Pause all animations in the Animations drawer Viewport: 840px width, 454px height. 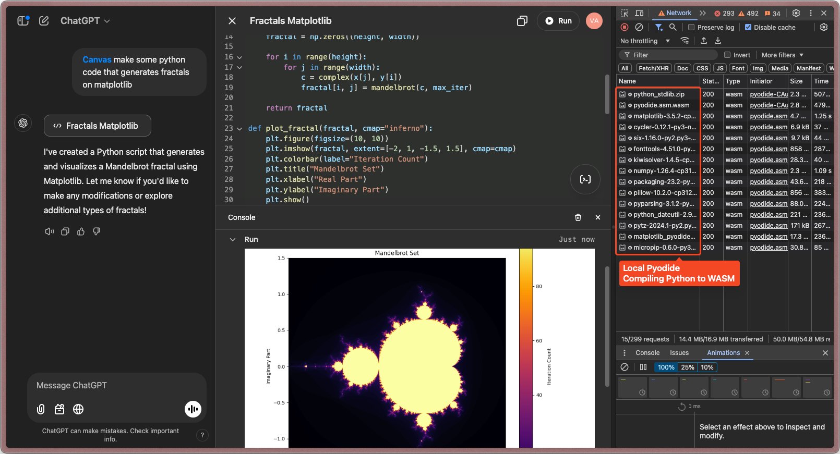(643, 367)
